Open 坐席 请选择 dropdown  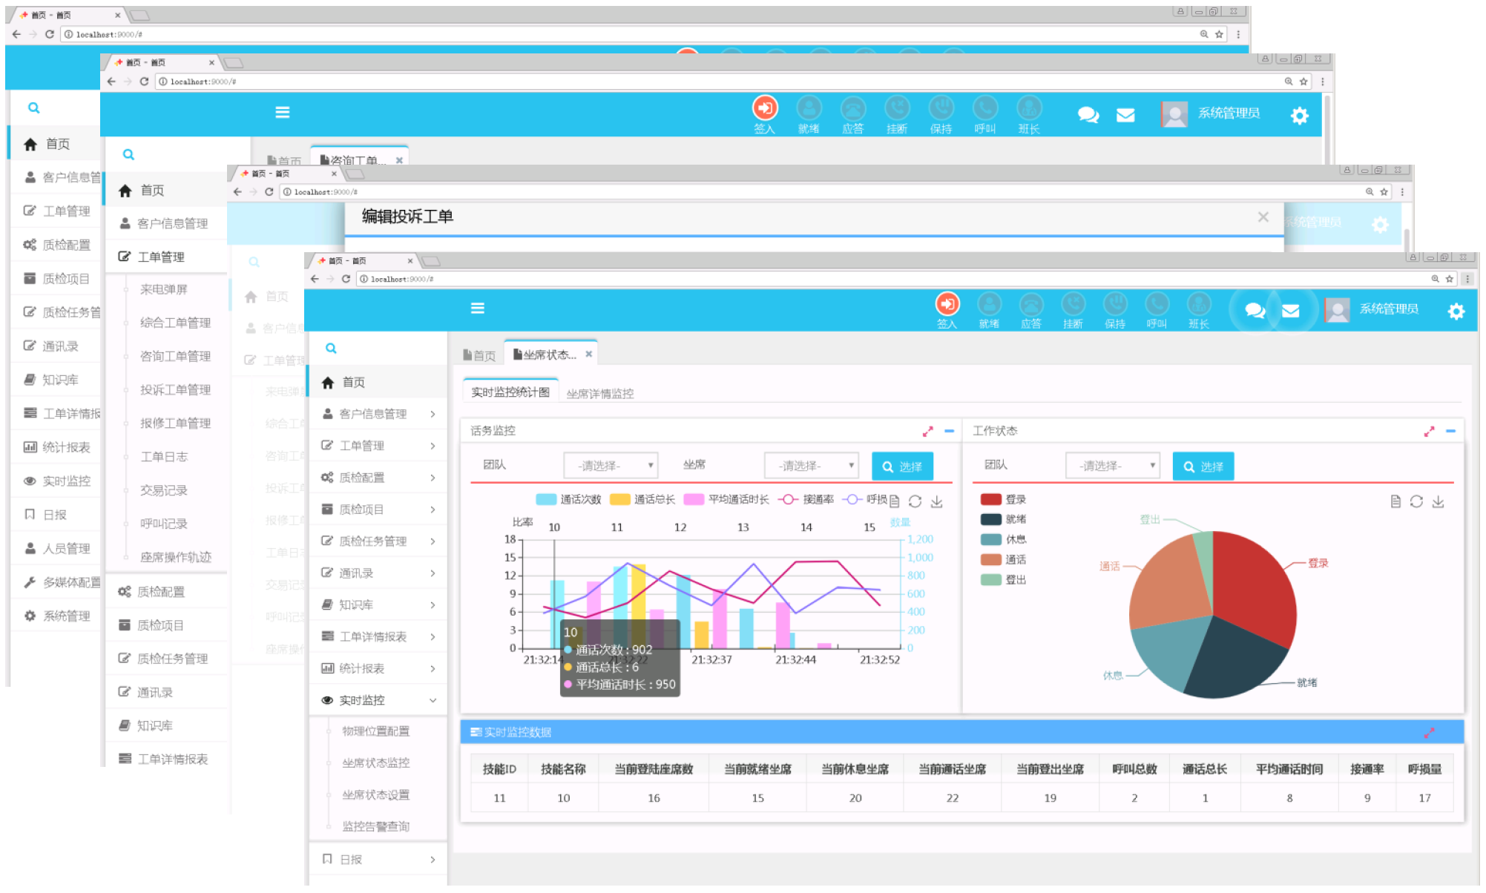click(811, 466)
